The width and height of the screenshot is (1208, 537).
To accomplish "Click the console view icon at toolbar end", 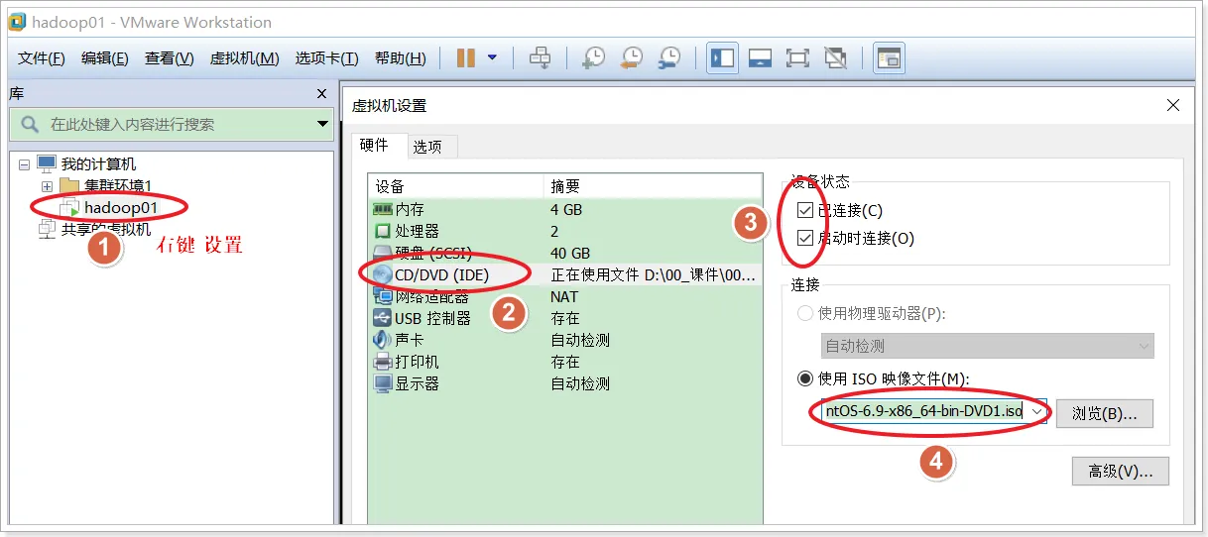I will [889, 58].
